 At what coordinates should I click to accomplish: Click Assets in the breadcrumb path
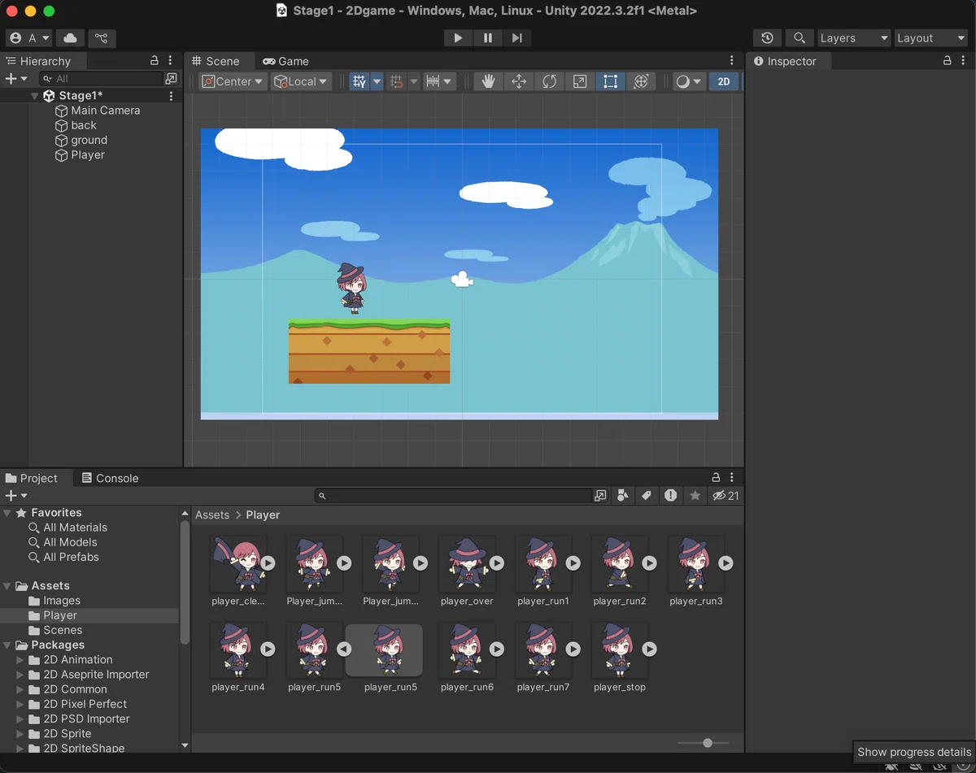pyautogui.click(x=212, y=515)
